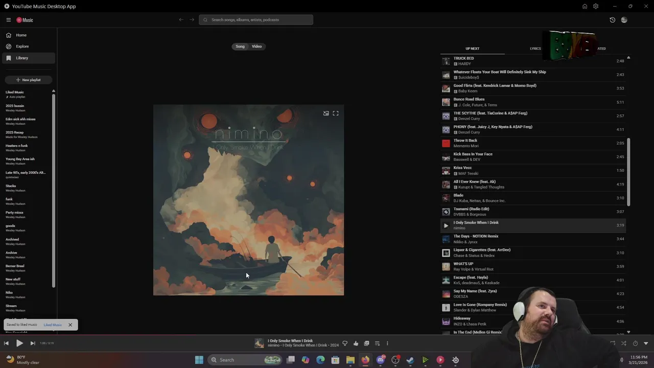Open the taskbar weather widget
The width and height of the screenshot is (654, 368).
pyautogui.click(x=23, y=360)
